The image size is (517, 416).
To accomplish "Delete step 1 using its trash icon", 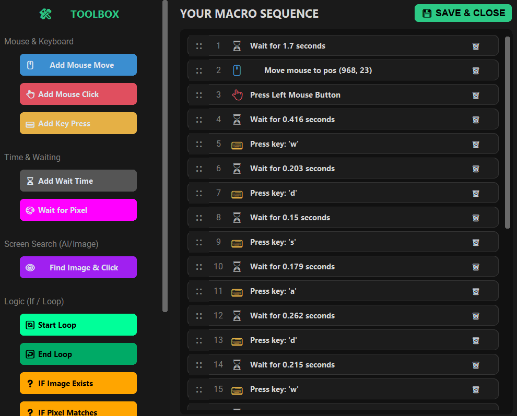I will (x=476, y=46).
